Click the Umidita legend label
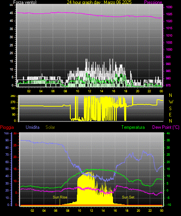Viewport: 181px width, 216px height. [33, 127]
